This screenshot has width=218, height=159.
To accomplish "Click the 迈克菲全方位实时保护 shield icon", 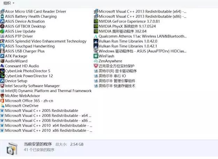I will click(x=96, y=66).
